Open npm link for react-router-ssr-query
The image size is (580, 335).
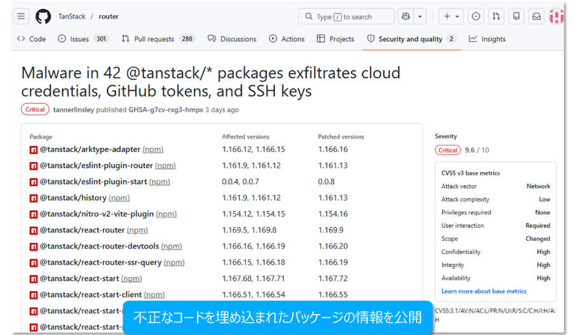[x=174, y=263]
